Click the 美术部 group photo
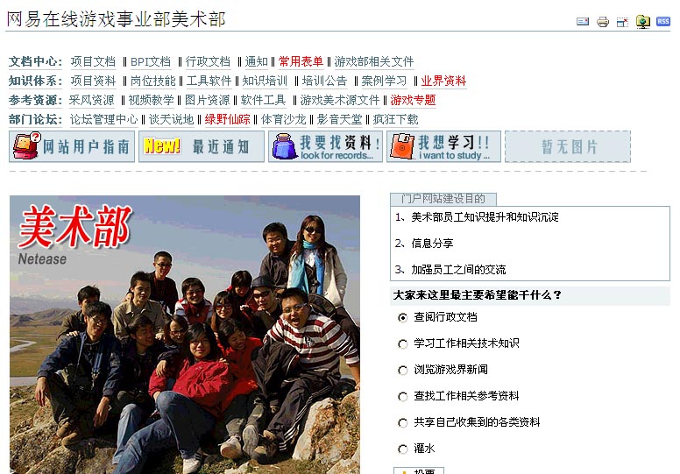 (185, 335)
